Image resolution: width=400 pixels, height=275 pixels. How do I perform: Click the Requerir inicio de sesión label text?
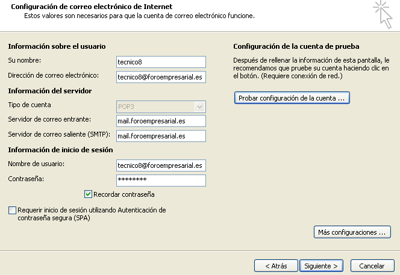pos(92,214)
